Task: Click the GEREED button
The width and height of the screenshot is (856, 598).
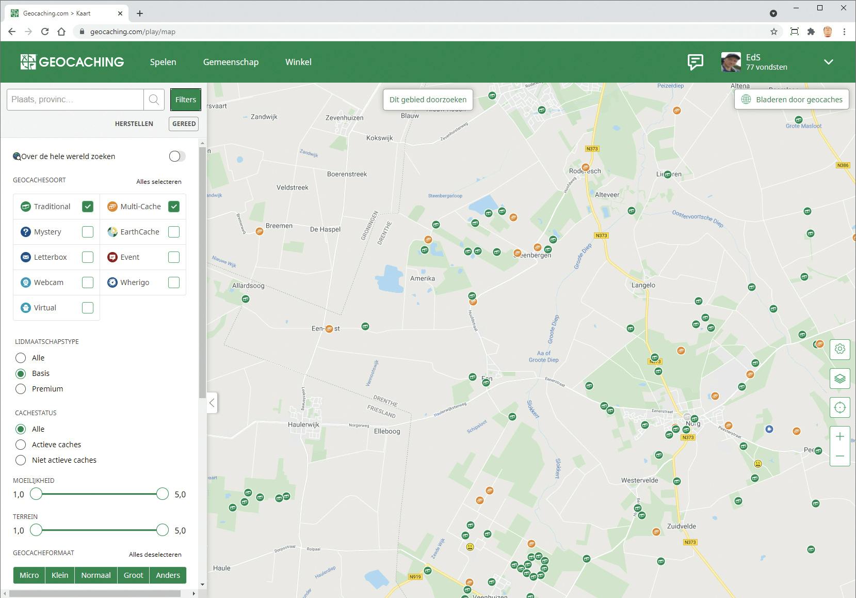Action: (184, 124)
